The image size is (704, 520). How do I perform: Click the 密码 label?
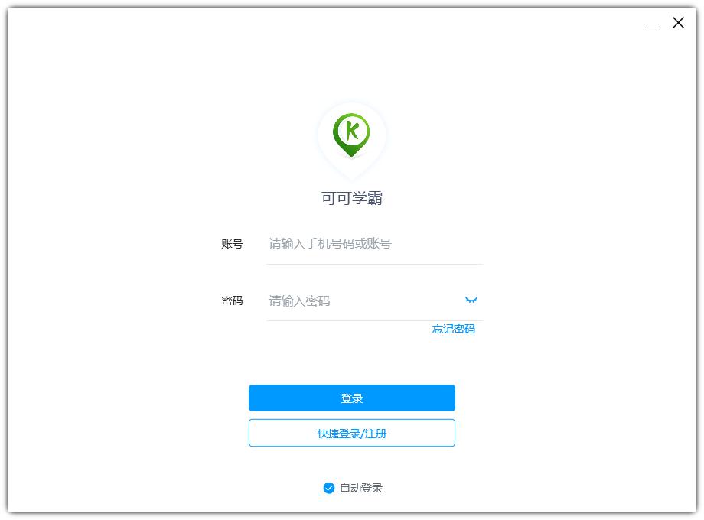point(232,301)
